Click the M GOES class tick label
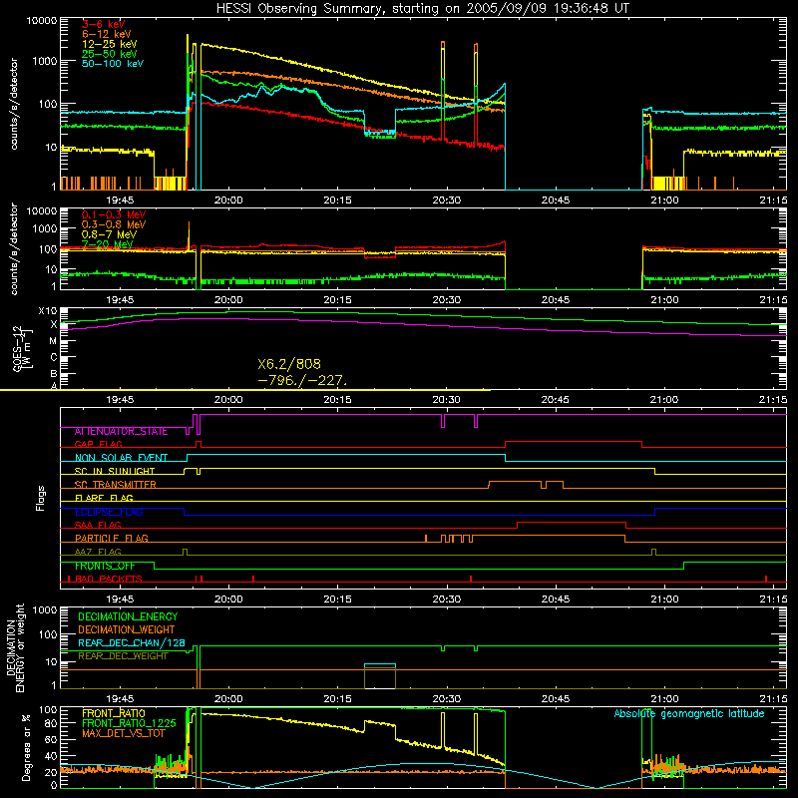798x798 pixels. pos(53,341)
